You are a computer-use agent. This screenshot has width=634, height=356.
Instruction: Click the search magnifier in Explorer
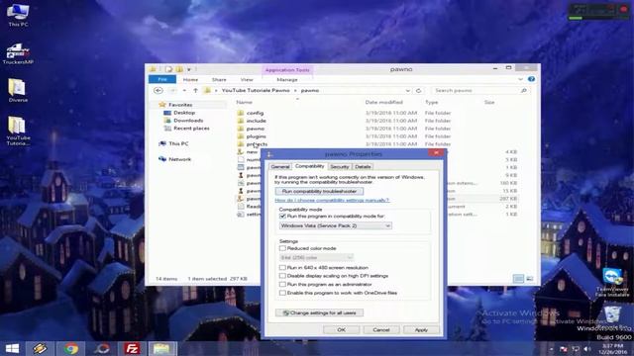pos(524,90)
